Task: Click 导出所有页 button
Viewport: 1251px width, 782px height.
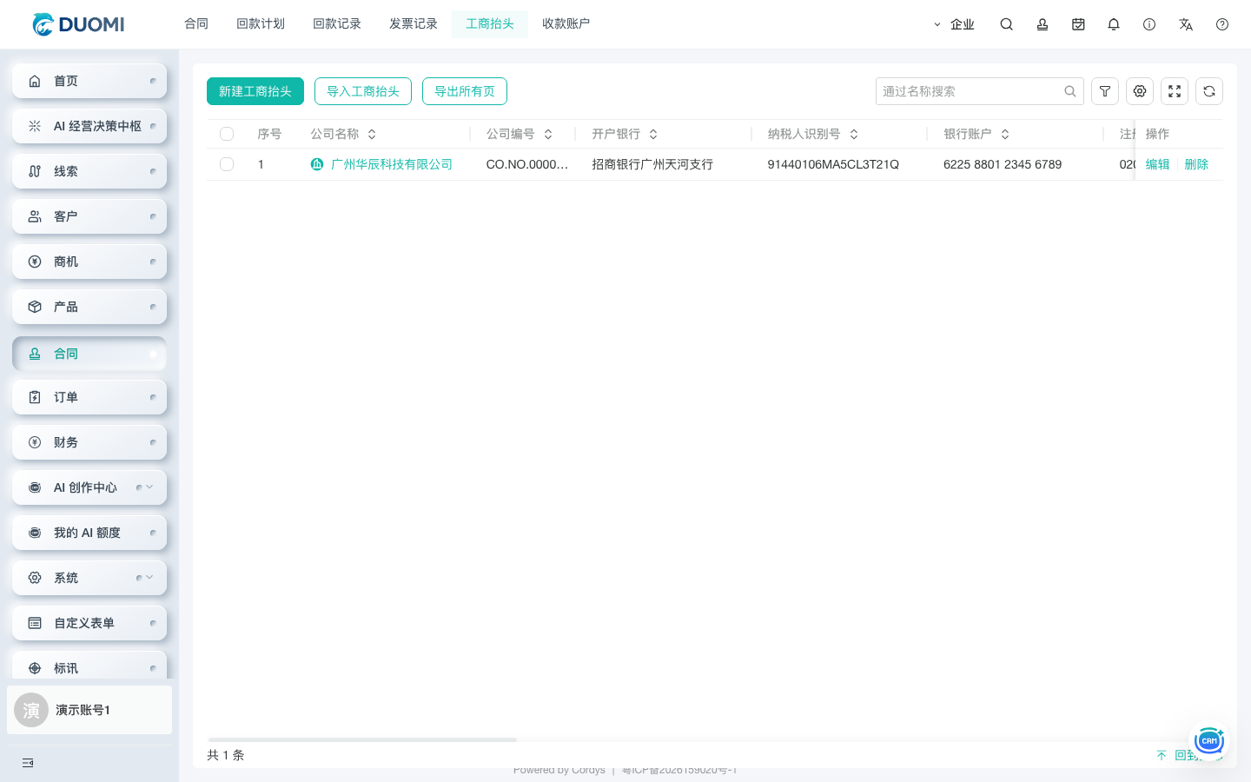Action: pos(465,91)
